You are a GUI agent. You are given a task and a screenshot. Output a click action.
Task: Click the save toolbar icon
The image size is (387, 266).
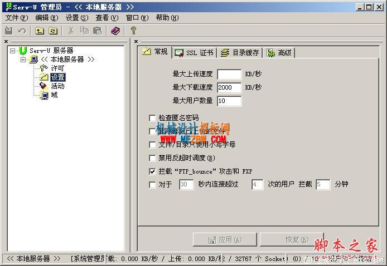pyautogui.click(x=8, y=31)
